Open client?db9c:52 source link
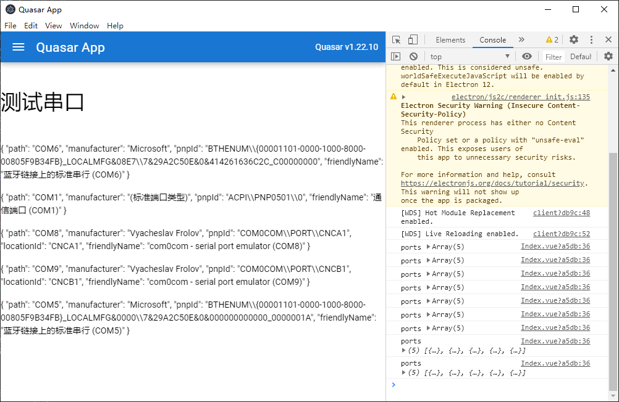Viewport: 619px width, 402px height. click(x=562, y=234)
